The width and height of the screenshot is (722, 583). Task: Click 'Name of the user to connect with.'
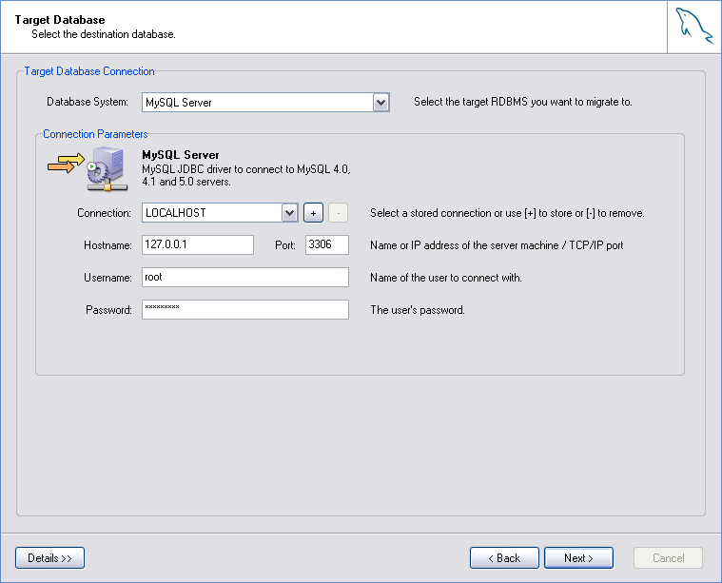coord(446,277)
